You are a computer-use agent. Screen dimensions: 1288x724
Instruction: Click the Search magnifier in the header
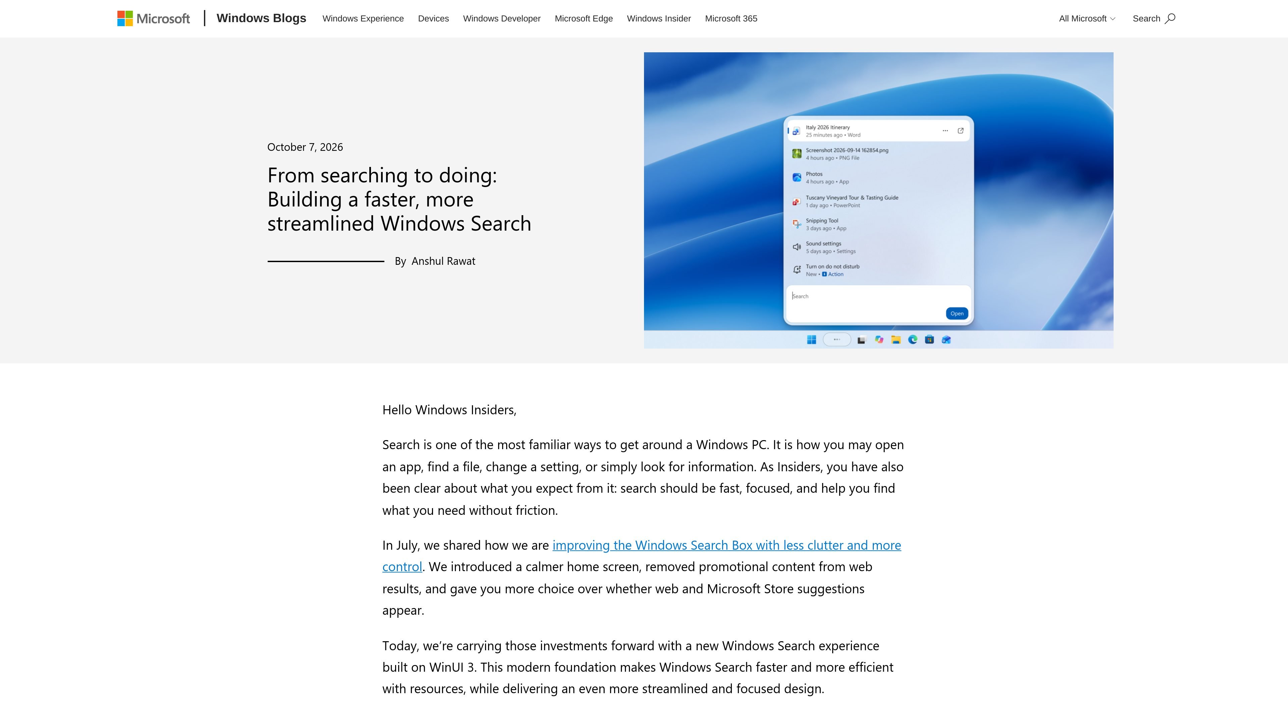[x=1170, y=18]
